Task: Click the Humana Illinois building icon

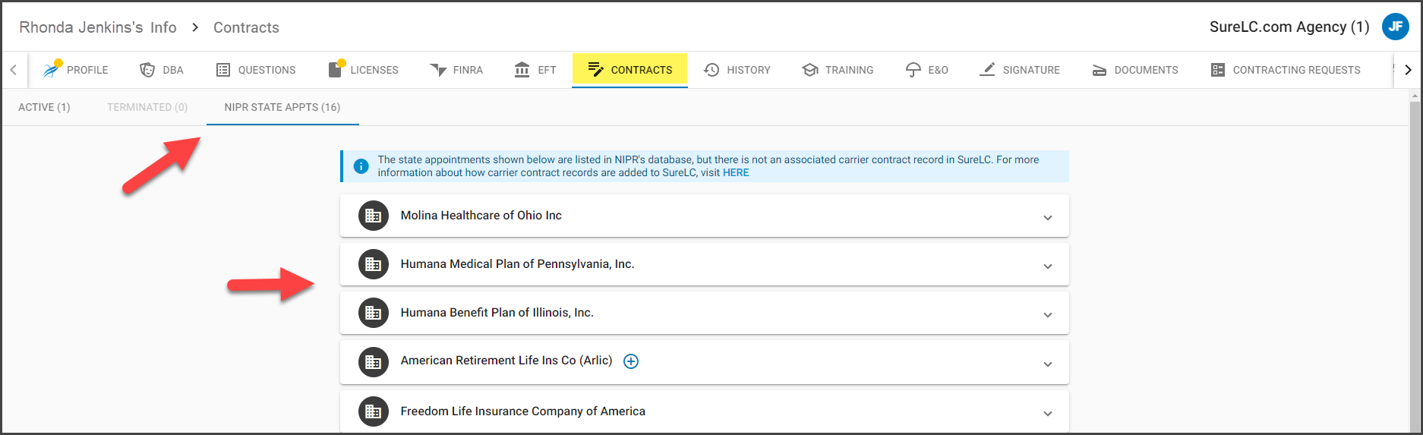Action: tap(374, 313)
